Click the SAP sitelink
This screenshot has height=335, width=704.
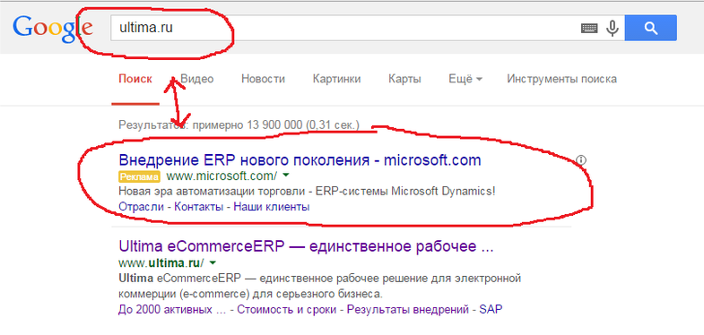pos(491,309)
